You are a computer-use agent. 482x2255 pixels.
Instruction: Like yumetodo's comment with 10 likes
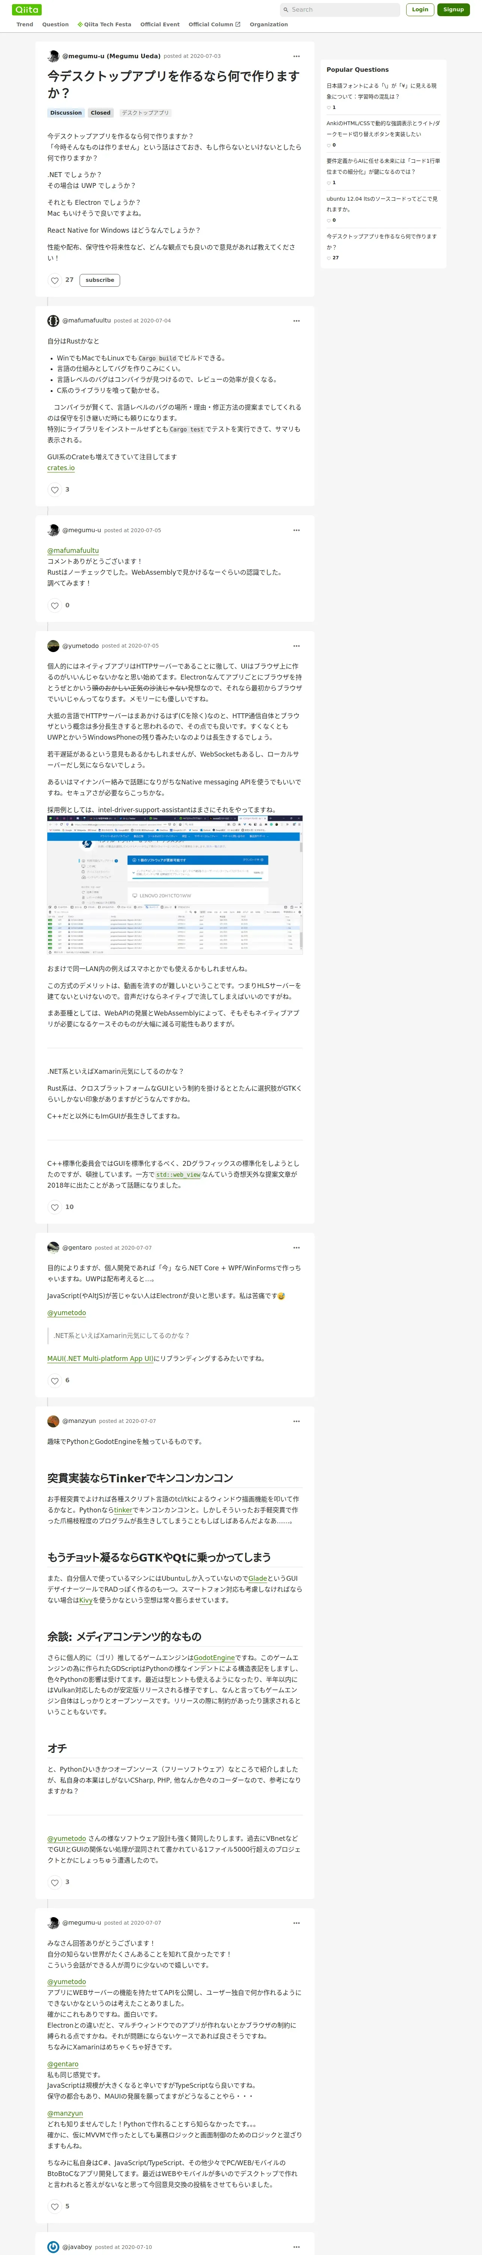point(54,1207)
